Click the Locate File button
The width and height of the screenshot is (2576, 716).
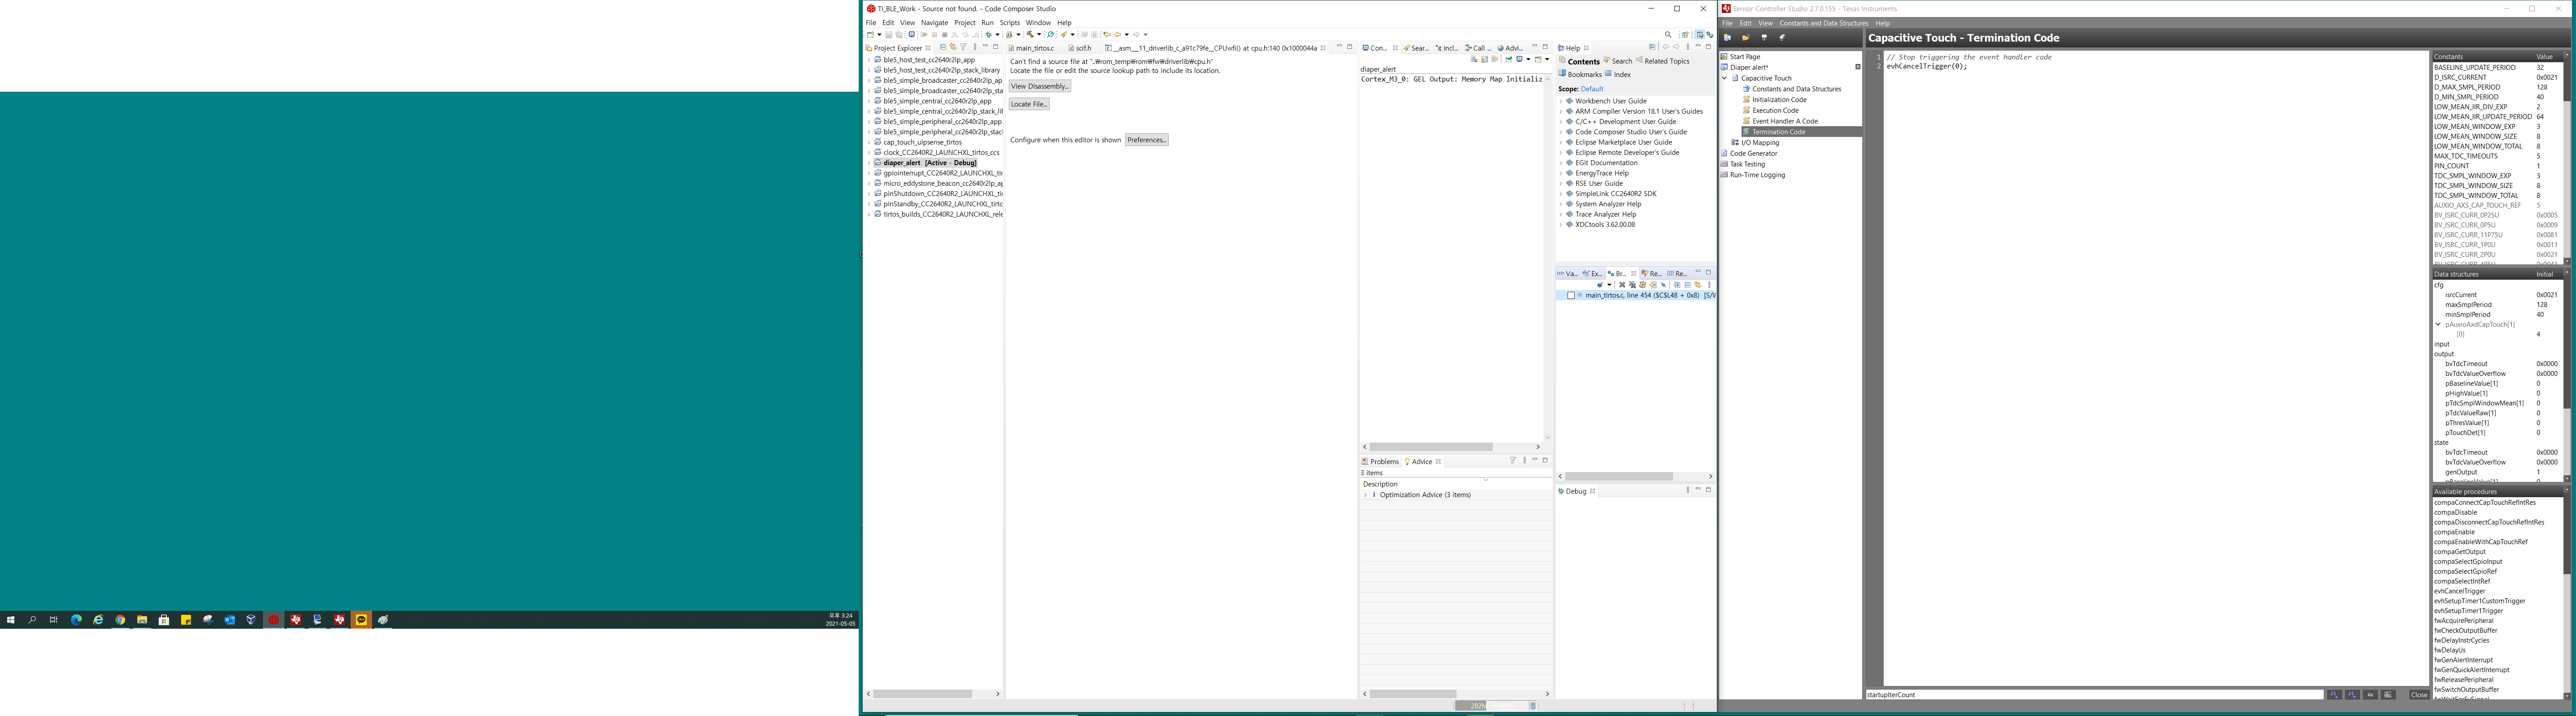pos(1028,104)
